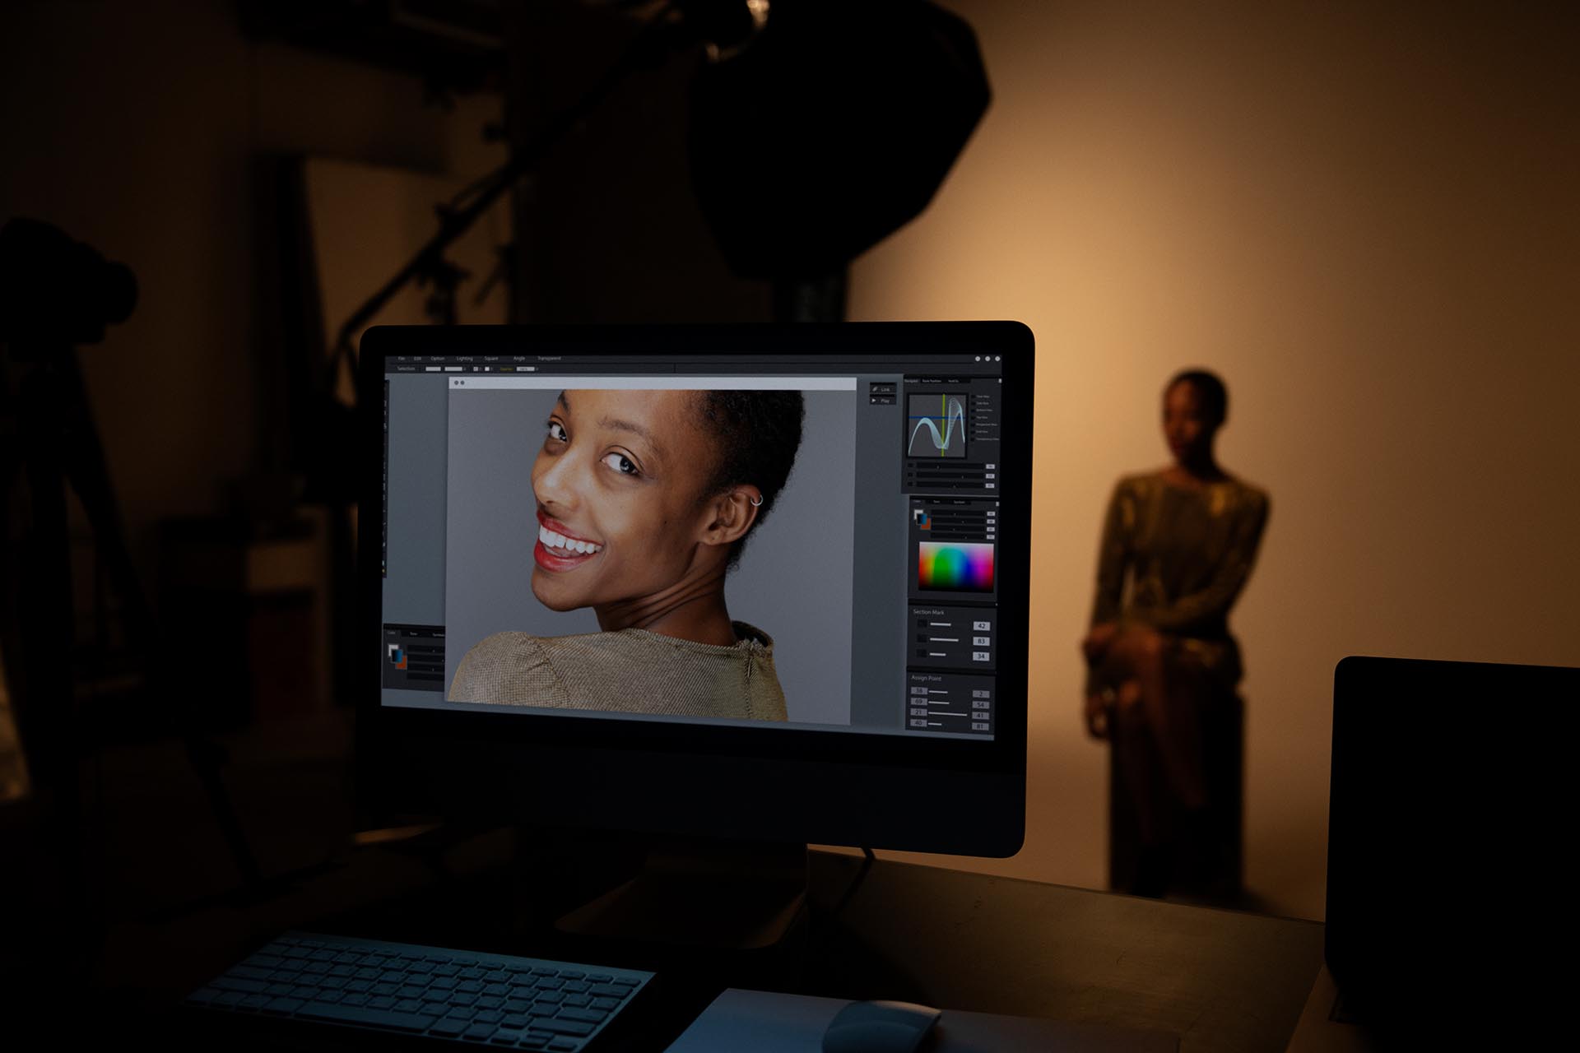Viewport: 1580px width, 1053px height.
Task: Click the Link button with pencil icon
Action: point(881,389)
